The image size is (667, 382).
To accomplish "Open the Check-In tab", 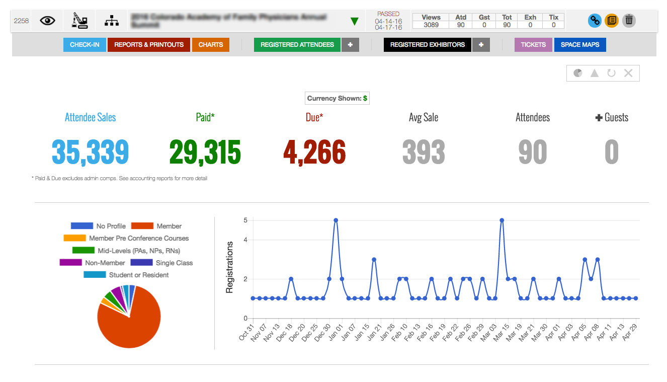I will point(85,45).
